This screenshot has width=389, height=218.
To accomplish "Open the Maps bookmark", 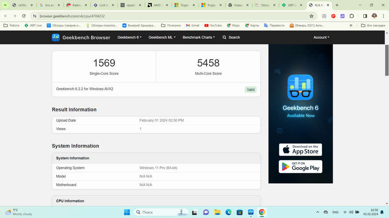I will tap(233, 26).
